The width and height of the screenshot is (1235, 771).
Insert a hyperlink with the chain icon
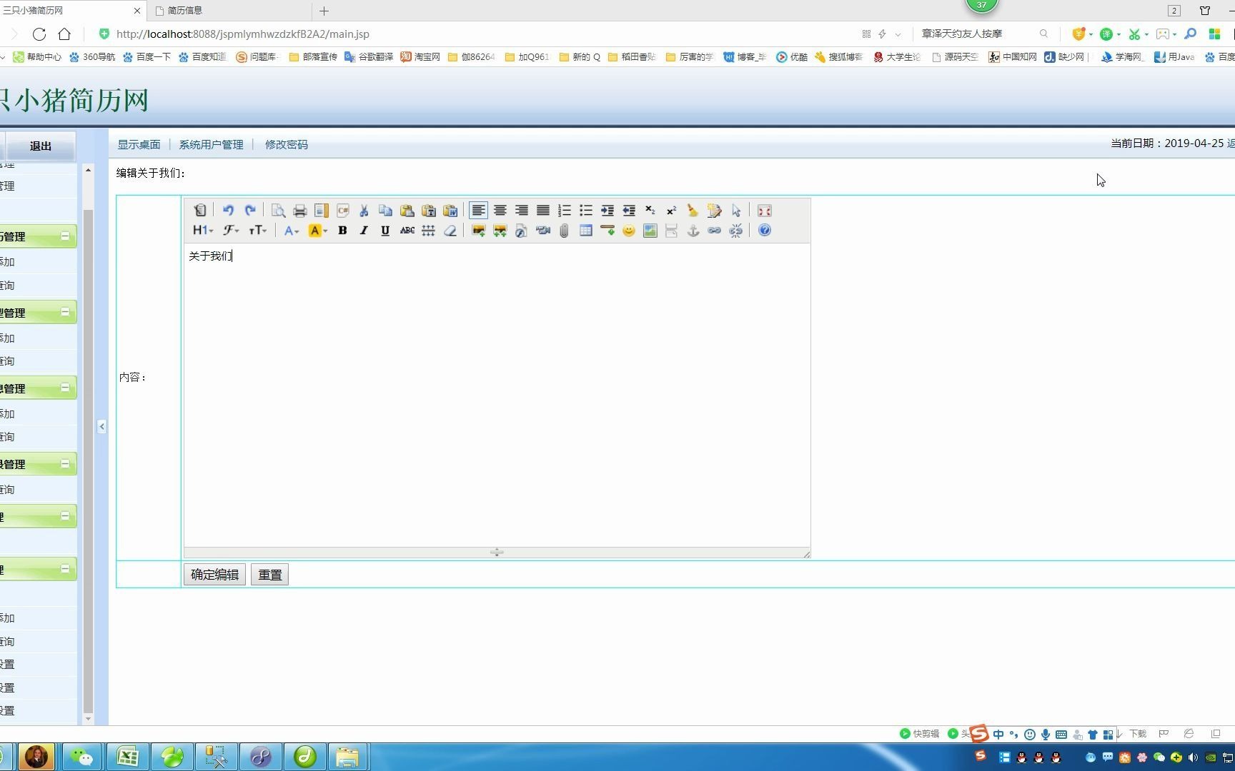click(714, 231)
